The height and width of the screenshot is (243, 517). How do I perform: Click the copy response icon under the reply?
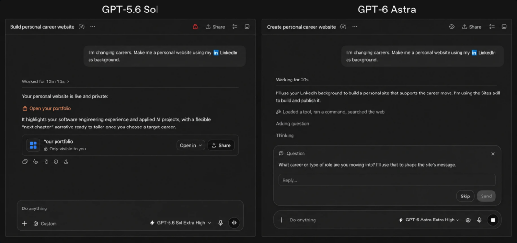(x=25, y=162)
